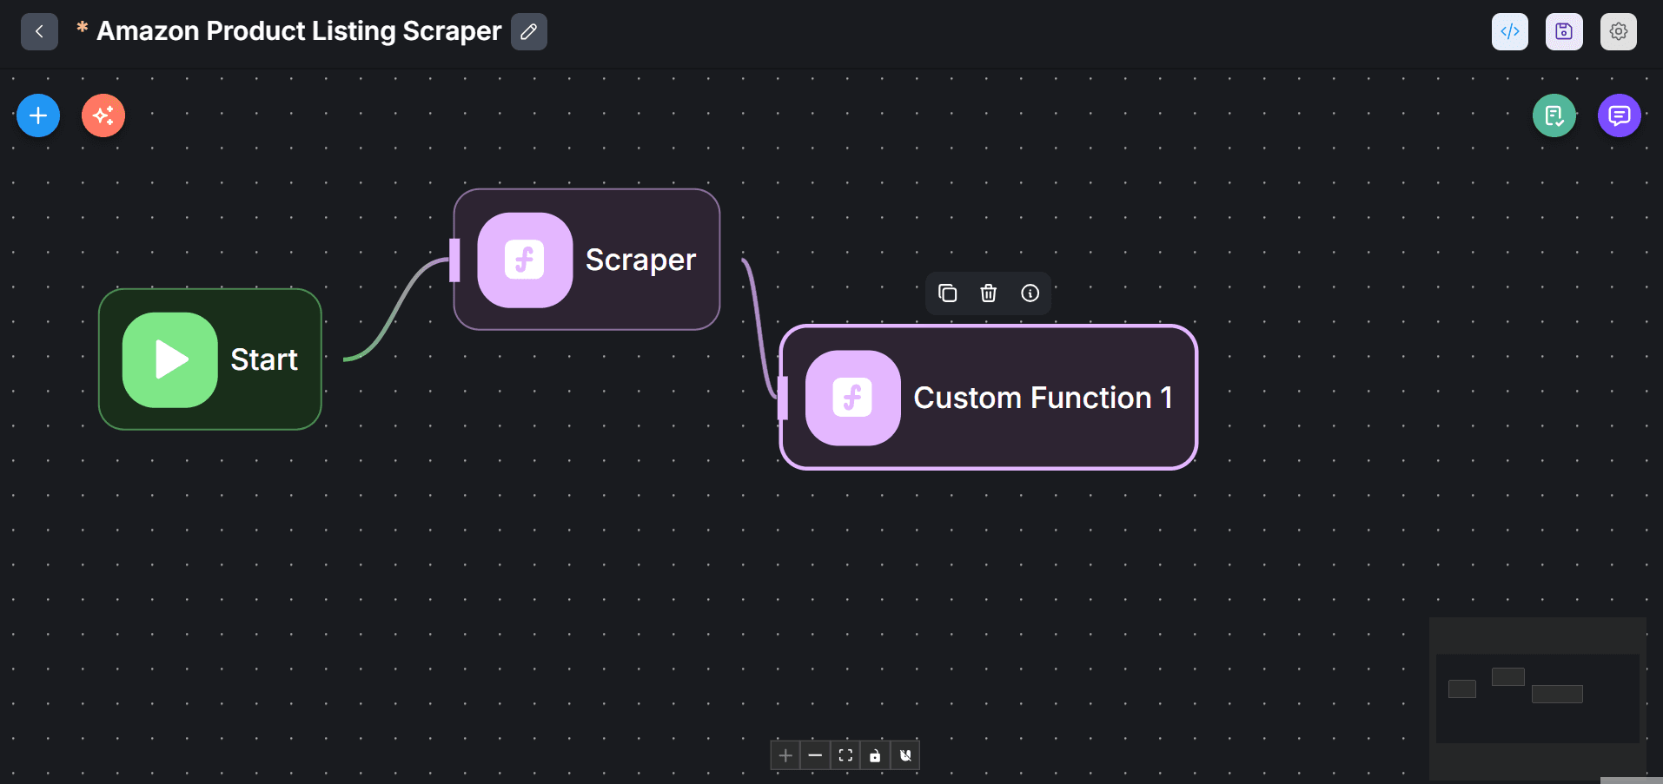Open the green validation checklist button
1663x784 pixels.
(1554, 115)
